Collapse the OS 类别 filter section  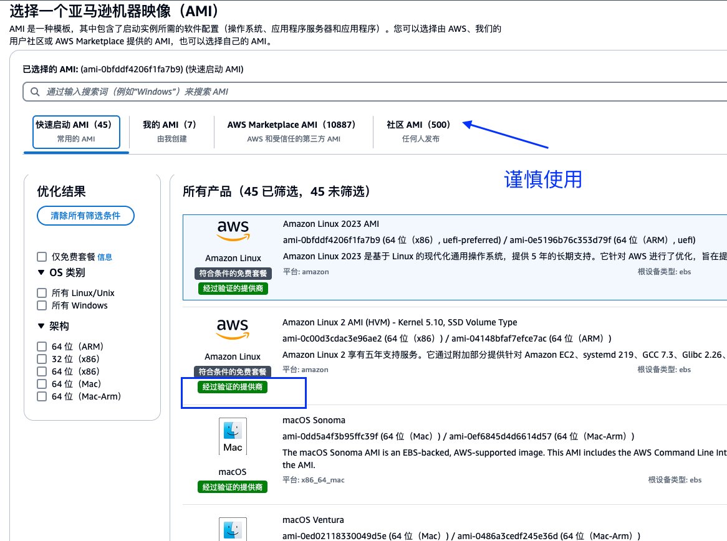[x=40, y=272]
